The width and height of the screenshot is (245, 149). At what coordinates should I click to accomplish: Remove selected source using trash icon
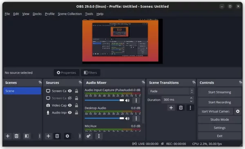[x=57, y=136]
